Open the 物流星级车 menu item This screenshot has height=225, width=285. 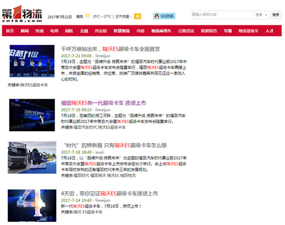pos(248,31)
